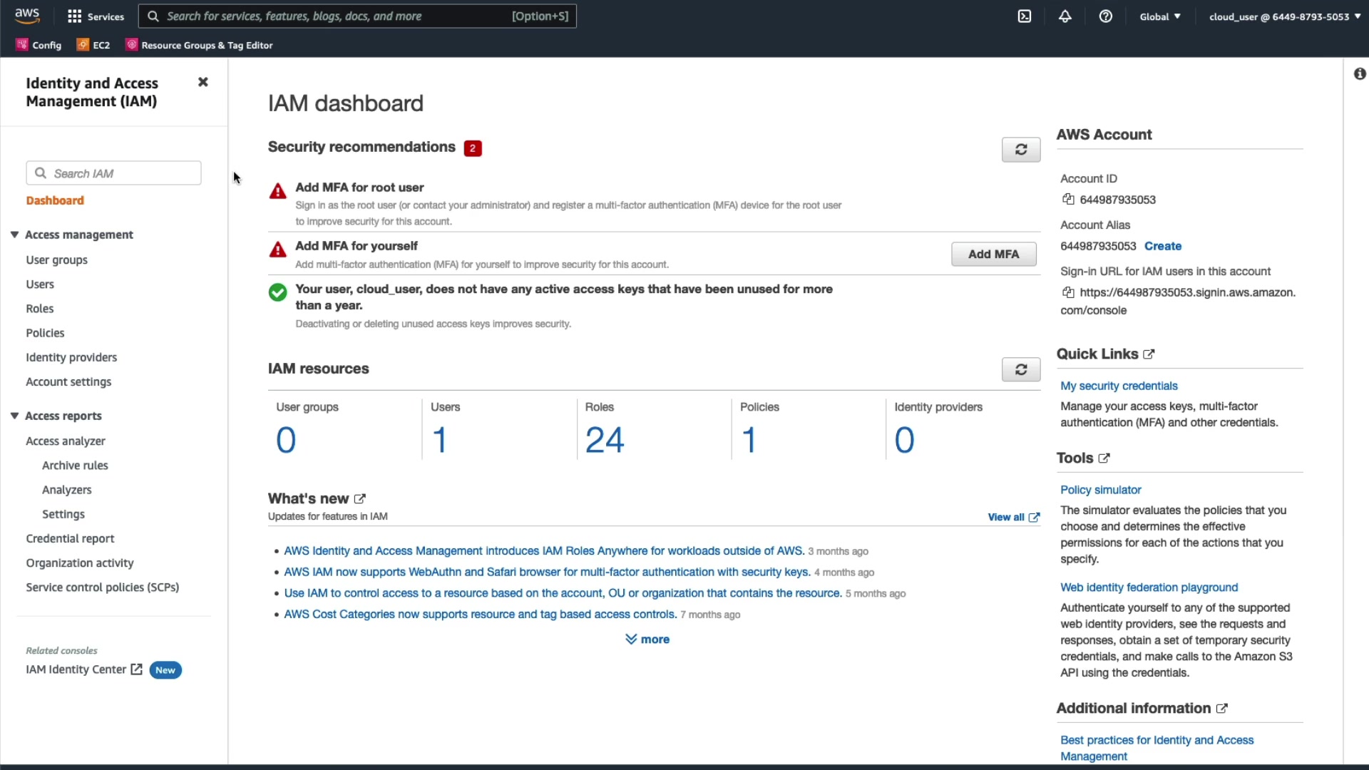Expand more What's new items

(647, 640)
